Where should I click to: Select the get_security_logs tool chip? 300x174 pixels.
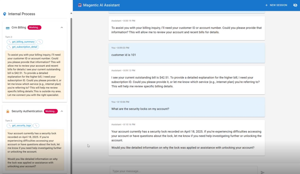(x=20, y=125)
